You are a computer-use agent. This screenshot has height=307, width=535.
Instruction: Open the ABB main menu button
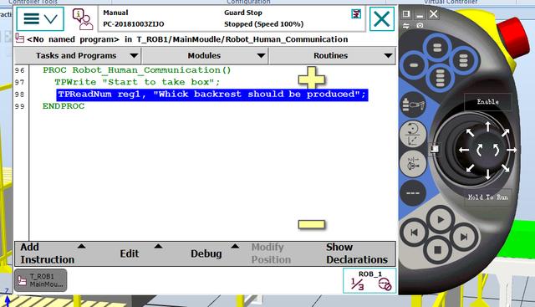[x=40, y=18]
